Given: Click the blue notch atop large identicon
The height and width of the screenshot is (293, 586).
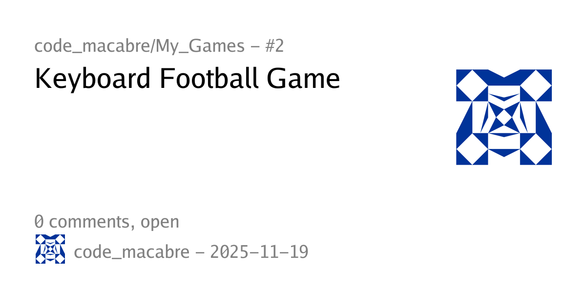Looking at the screenshot, I should (x=503, y=73).
